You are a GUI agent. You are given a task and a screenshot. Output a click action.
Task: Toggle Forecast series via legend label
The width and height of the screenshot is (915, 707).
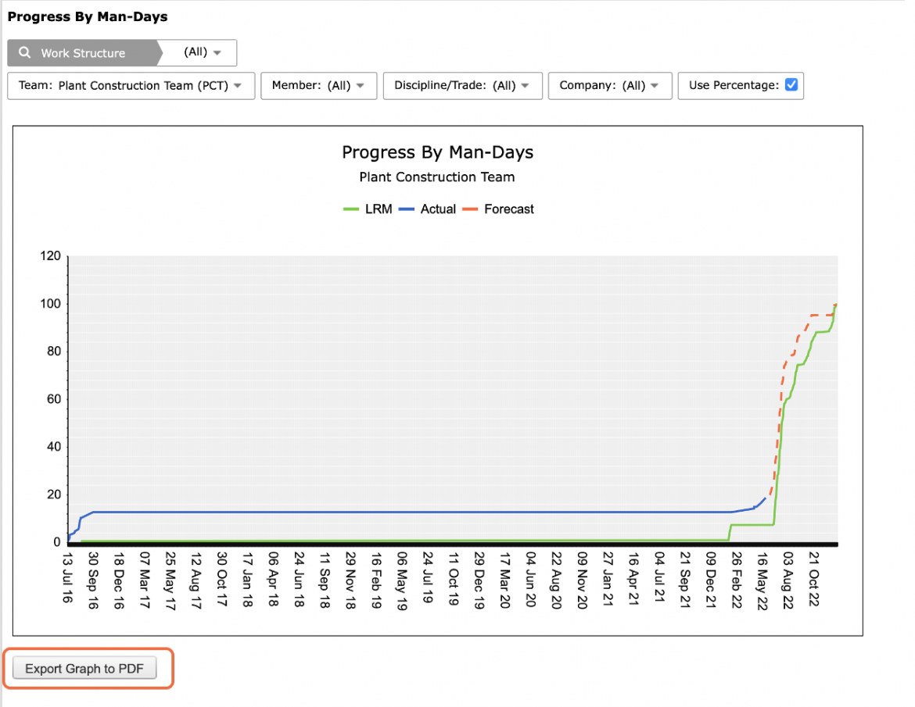pyautogui.click(x=509, y=209)
